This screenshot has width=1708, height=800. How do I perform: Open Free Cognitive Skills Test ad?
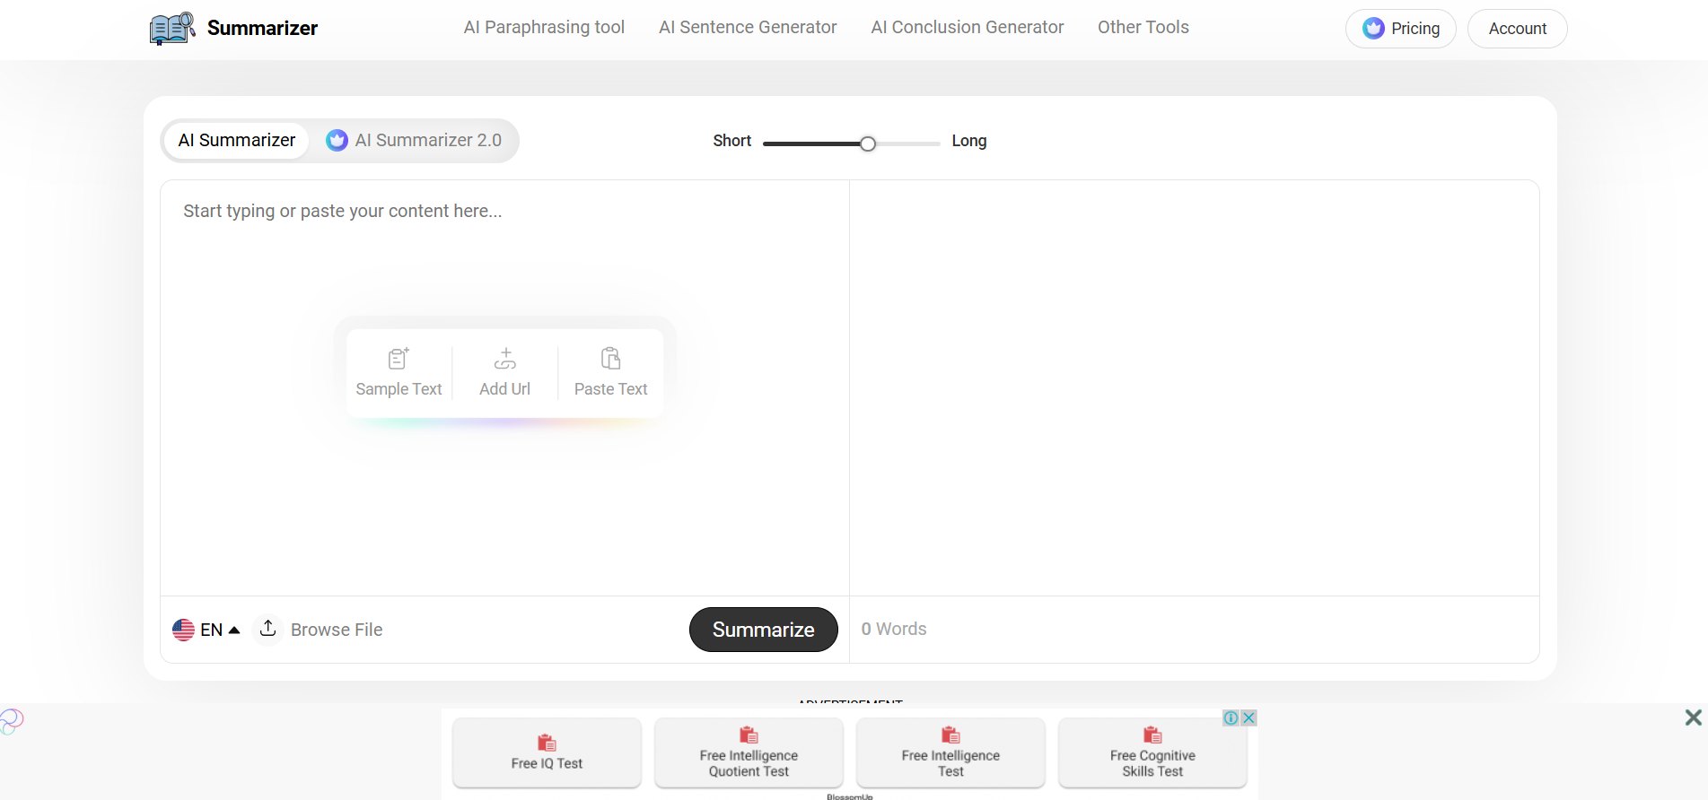pos(1152,752)
